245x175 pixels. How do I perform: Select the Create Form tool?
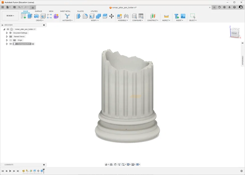tap(56, 16)
